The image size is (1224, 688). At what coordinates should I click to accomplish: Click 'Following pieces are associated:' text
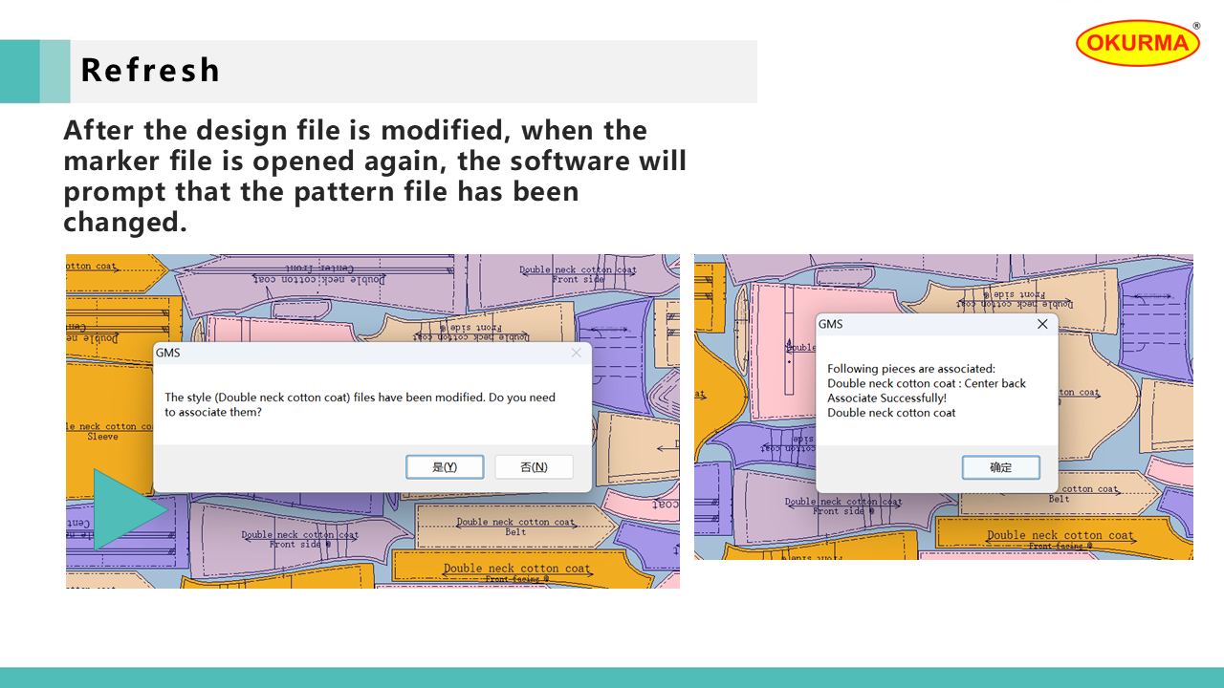pos(910,369)
